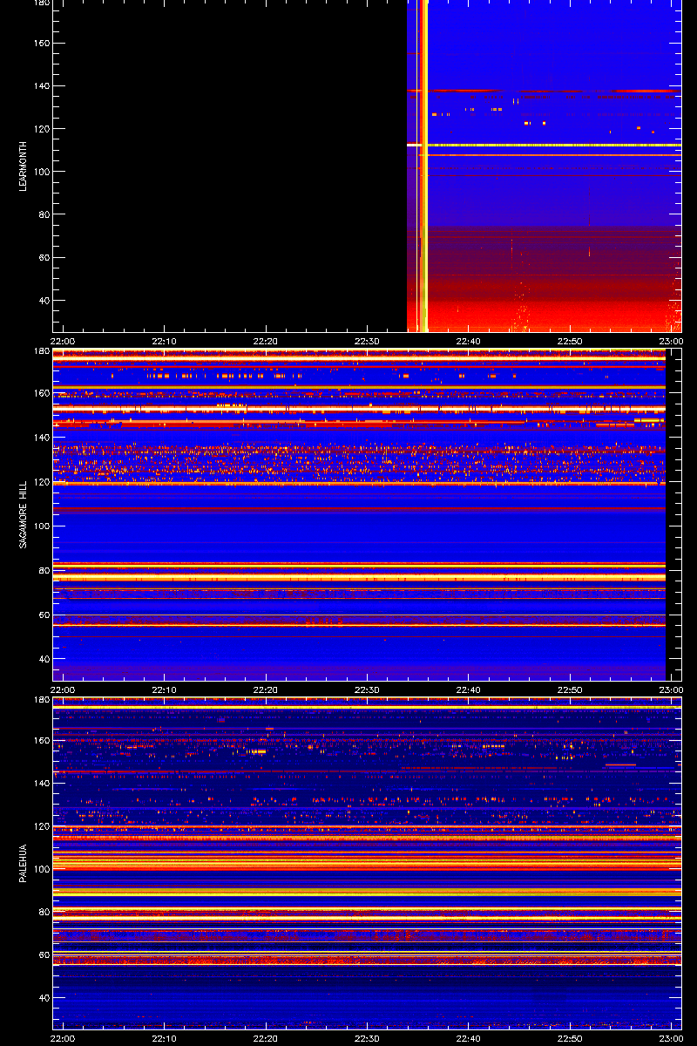Screen dimensions: 697x1046
Task: Click 22:00 time label under LEARMONTH plot
Action: [x=63, y=342]
